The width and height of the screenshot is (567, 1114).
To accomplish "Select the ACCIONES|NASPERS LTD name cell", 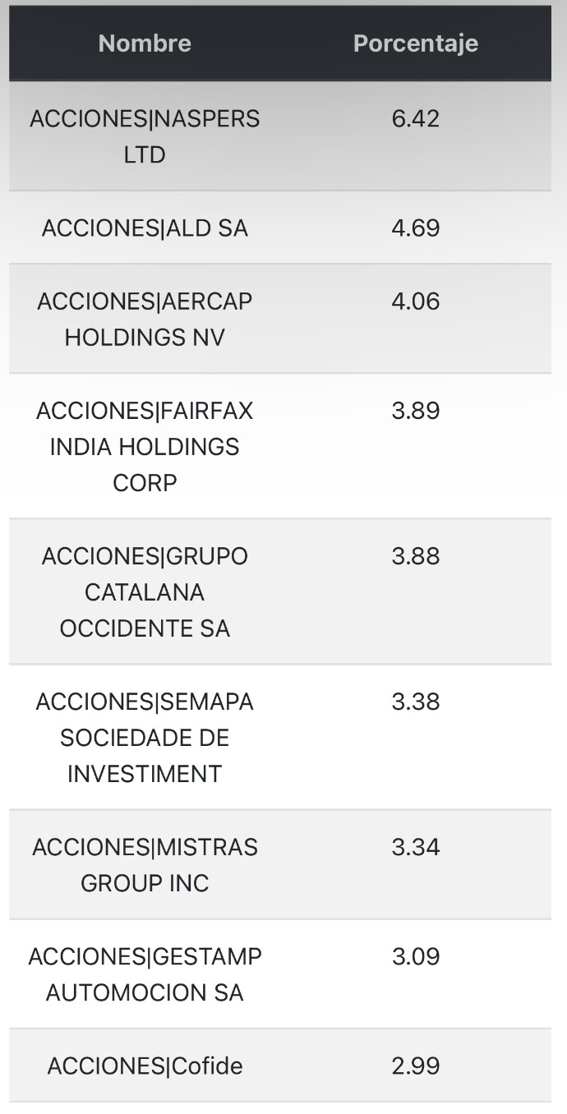I will tap(145, 136).
